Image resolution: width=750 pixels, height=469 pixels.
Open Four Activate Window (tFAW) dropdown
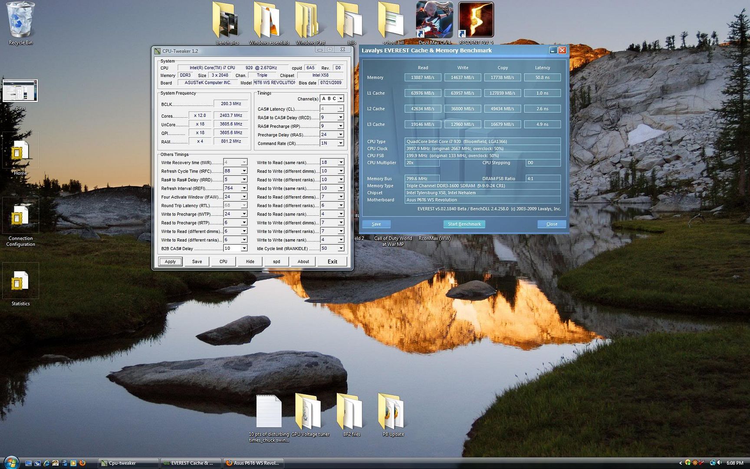[244, 197]
